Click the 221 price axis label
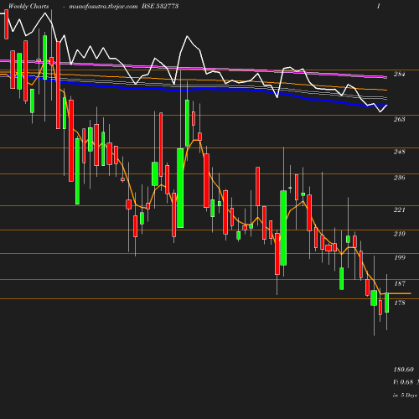Viewport: 419px width, 419px height. point(399,209)
